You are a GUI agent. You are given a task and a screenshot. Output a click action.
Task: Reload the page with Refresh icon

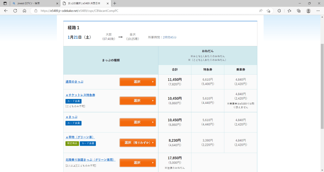(15, 10)
